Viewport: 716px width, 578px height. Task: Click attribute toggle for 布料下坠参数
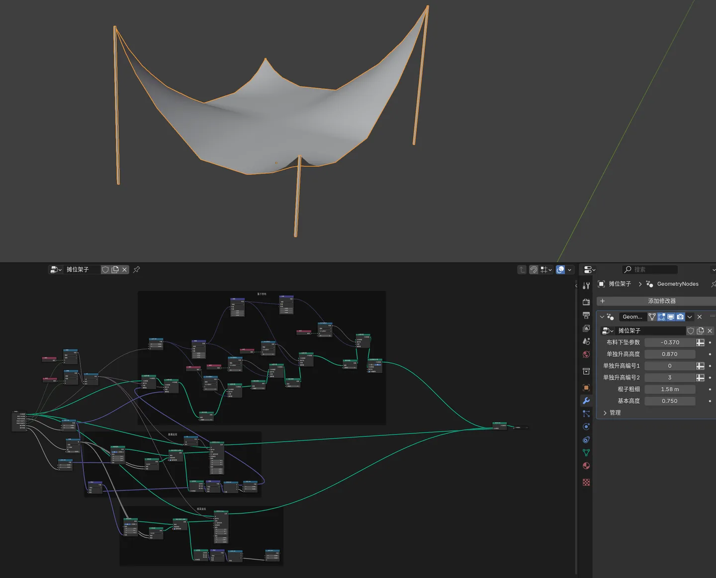click(x=700, y=343)
